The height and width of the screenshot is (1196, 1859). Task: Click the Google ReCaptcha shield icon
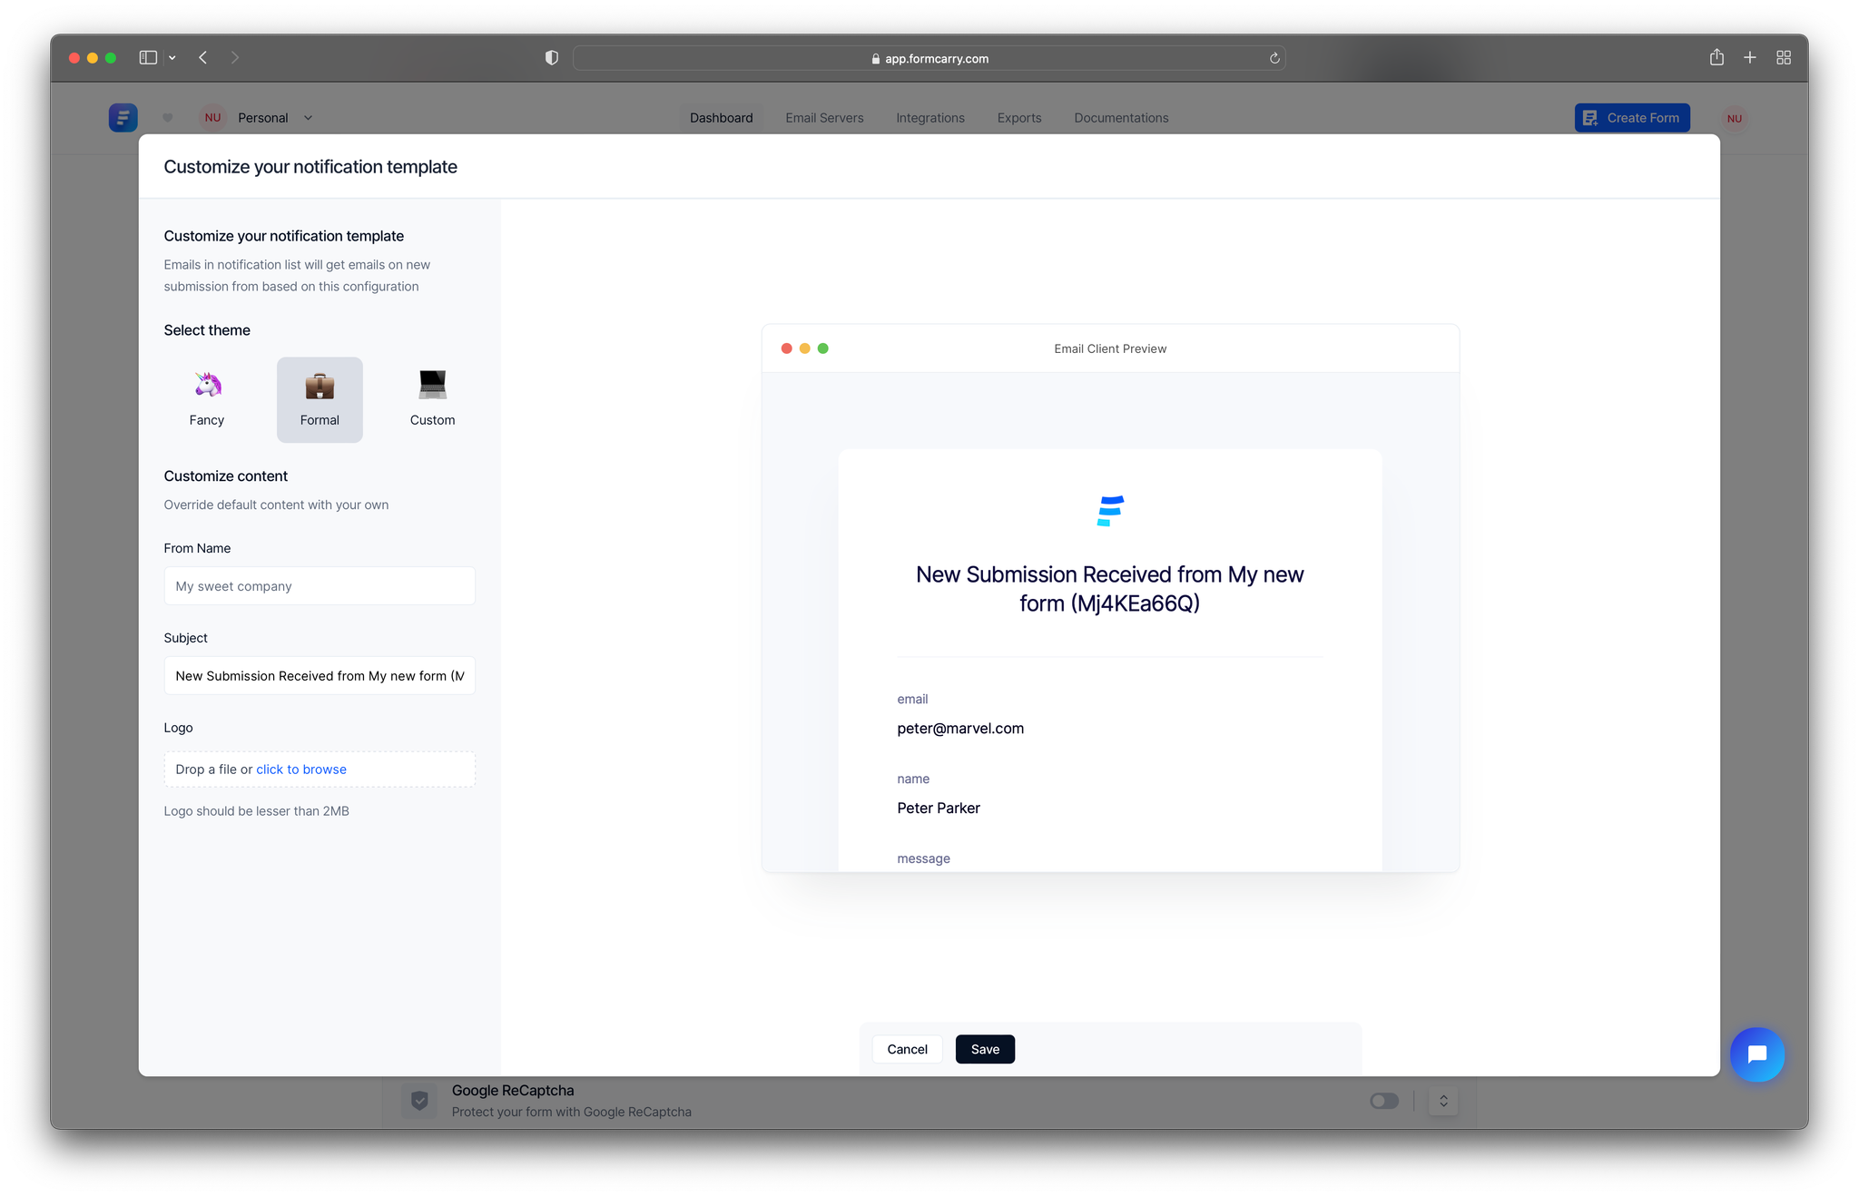[419, 1100]
